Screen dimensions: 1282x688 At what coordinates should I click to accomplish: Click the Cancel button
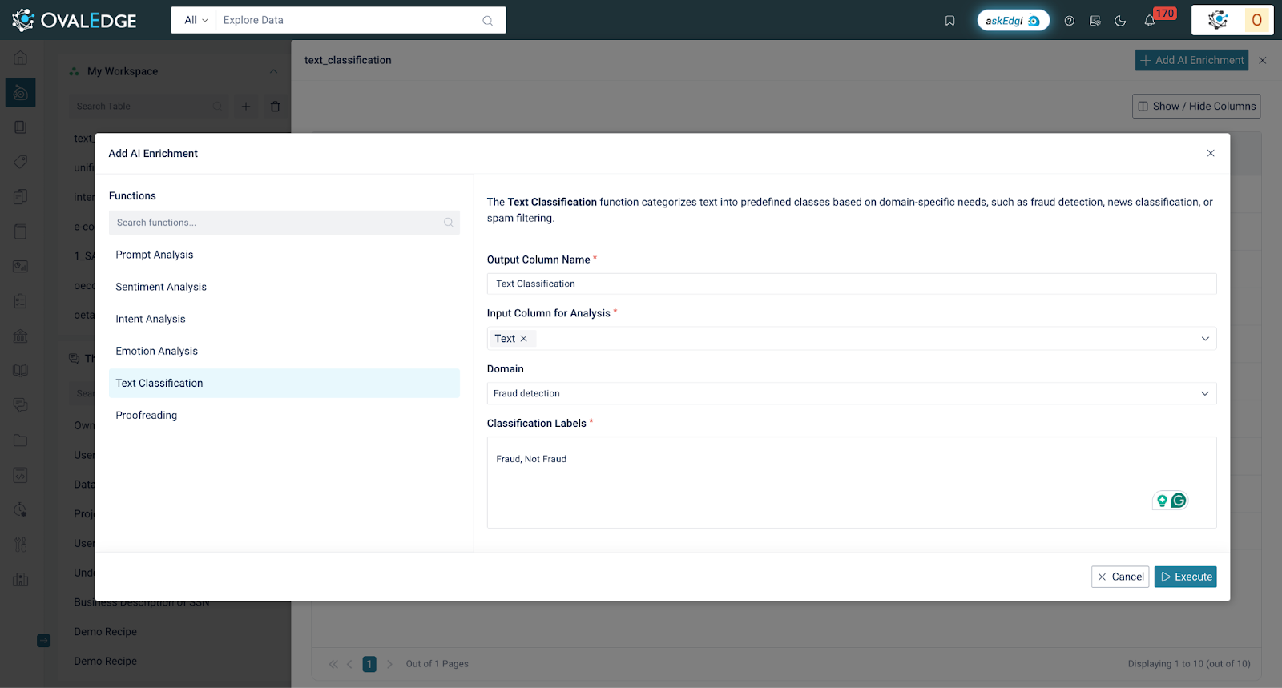click(x=1119, y=577)
